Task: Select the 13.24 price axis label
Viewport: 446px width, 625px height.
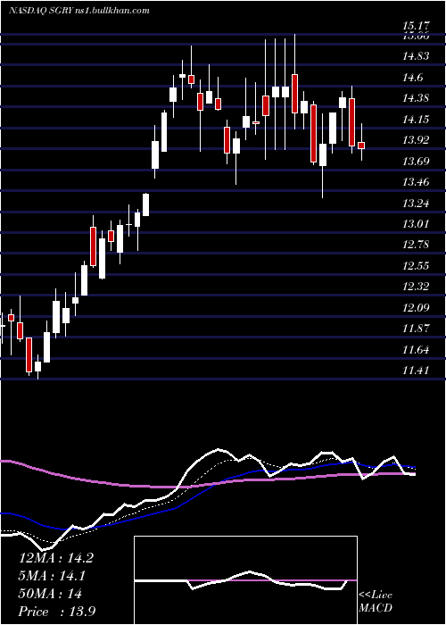Action: pos(416,204)
